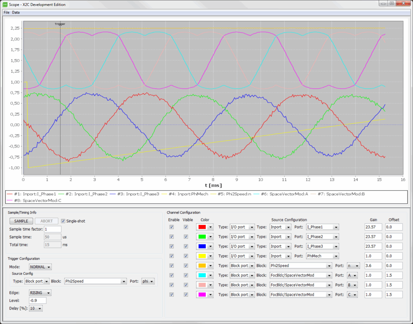Click the X2C application icon in title bar
Viewport: 413px width, 324px height.
5,4
